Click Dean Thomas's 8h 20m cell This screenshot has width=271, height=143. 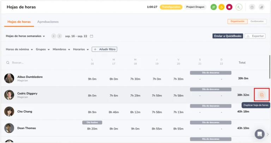[92, 129]
